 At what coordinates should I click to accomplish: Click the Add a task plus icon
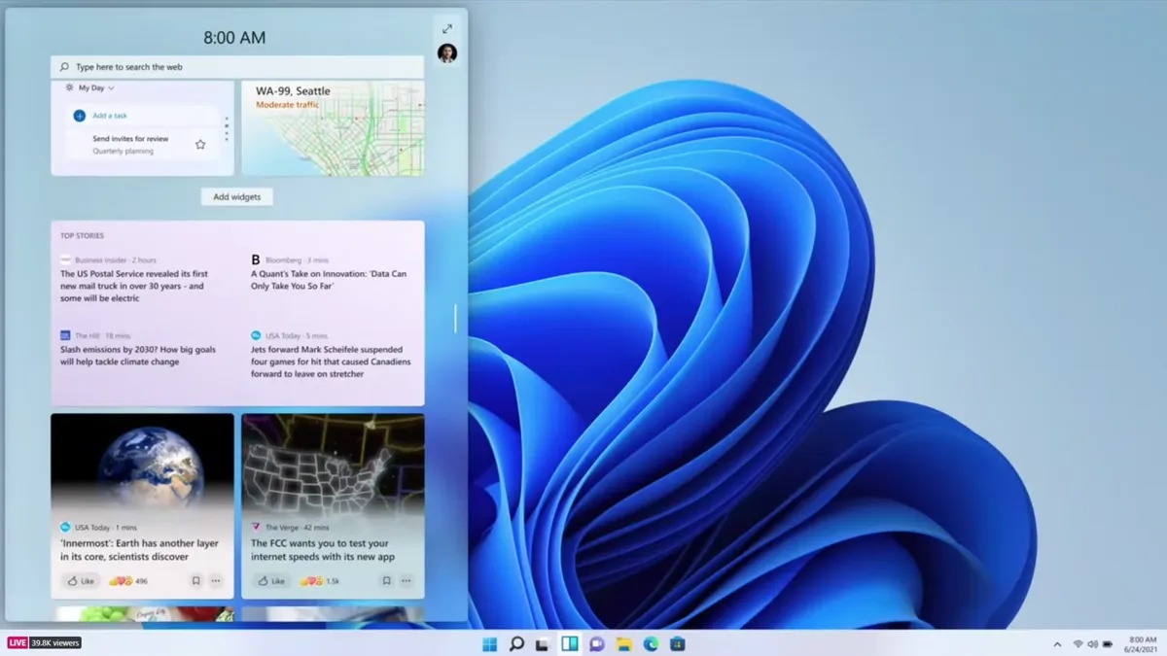[x=78, y=116]
